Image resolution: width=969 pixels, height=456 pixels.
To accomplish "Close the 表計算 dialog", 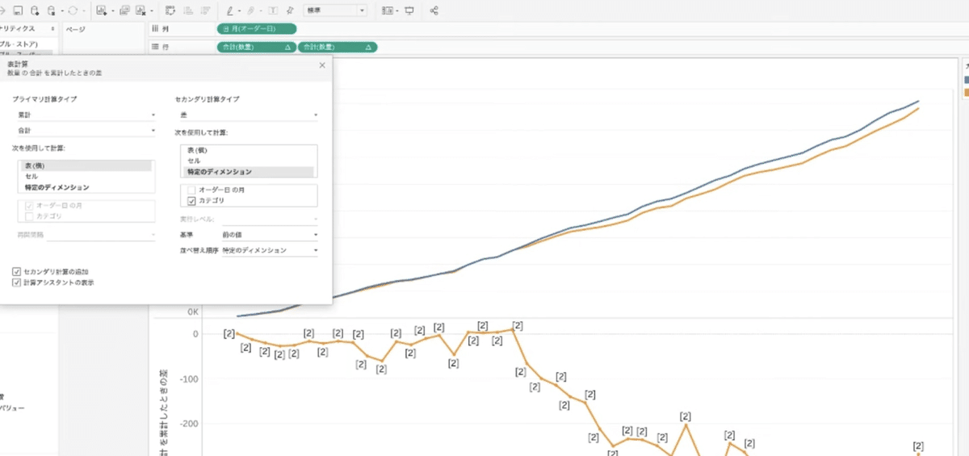I will click(322, 64).
